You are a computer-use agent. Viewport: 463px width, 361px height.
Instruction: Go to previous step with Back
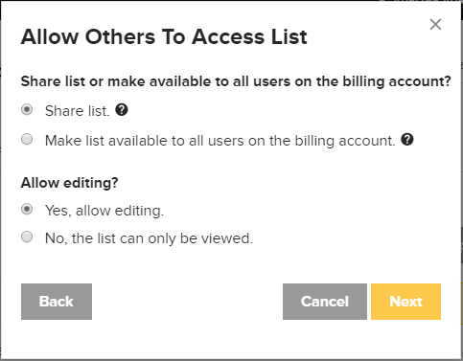[57, 302]
